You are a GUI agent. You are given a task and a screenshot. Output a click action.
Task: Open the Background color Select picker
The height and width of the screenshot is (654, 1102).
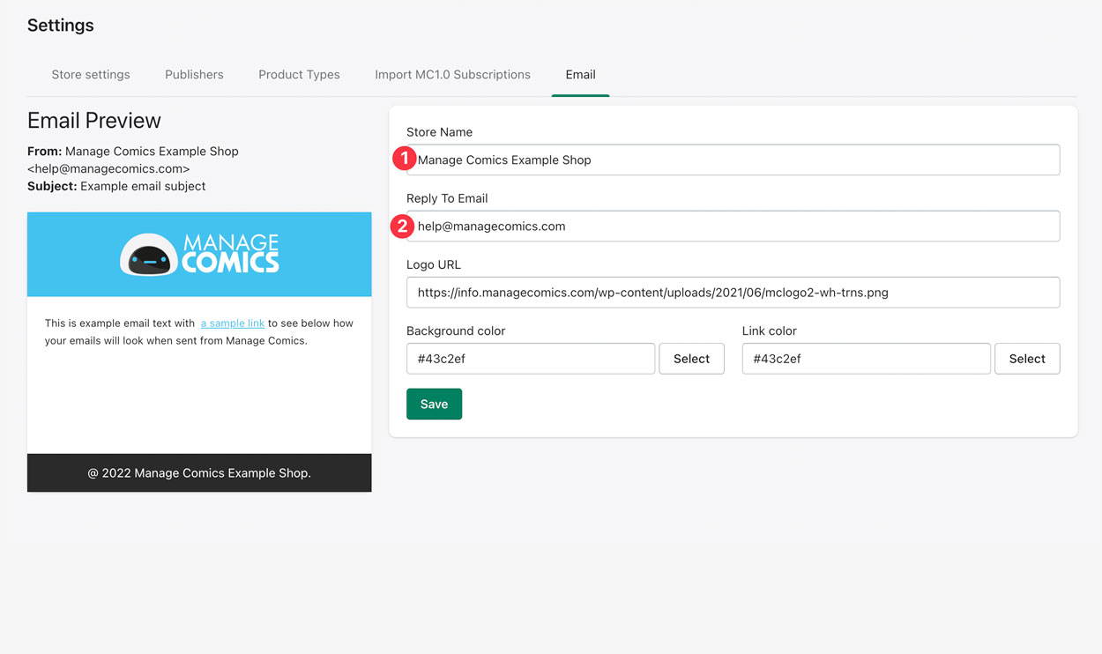(x=691, y=359)
